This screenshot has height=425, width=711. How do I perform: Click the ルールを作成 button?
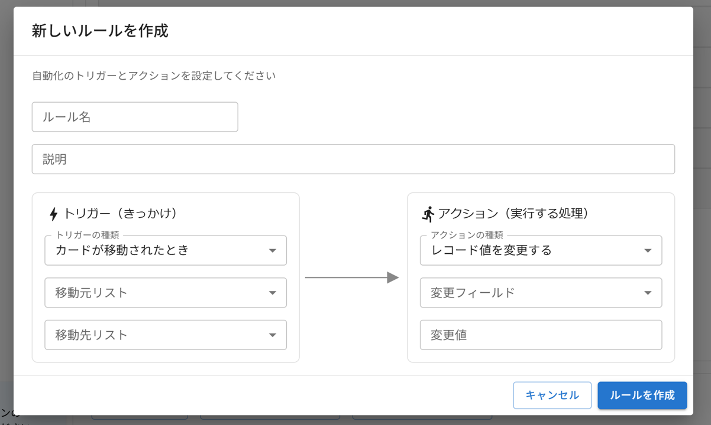(642, 395)
